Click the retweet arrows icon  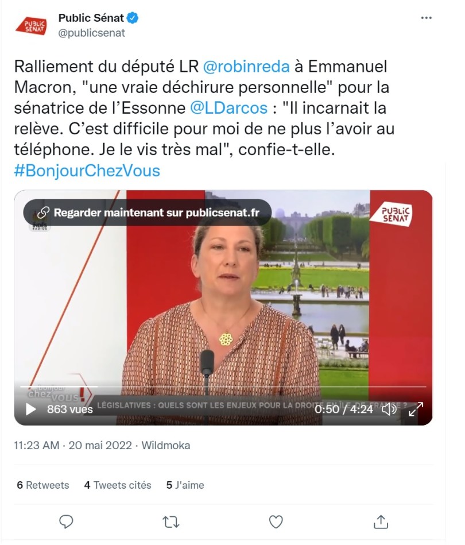[170, 521]
